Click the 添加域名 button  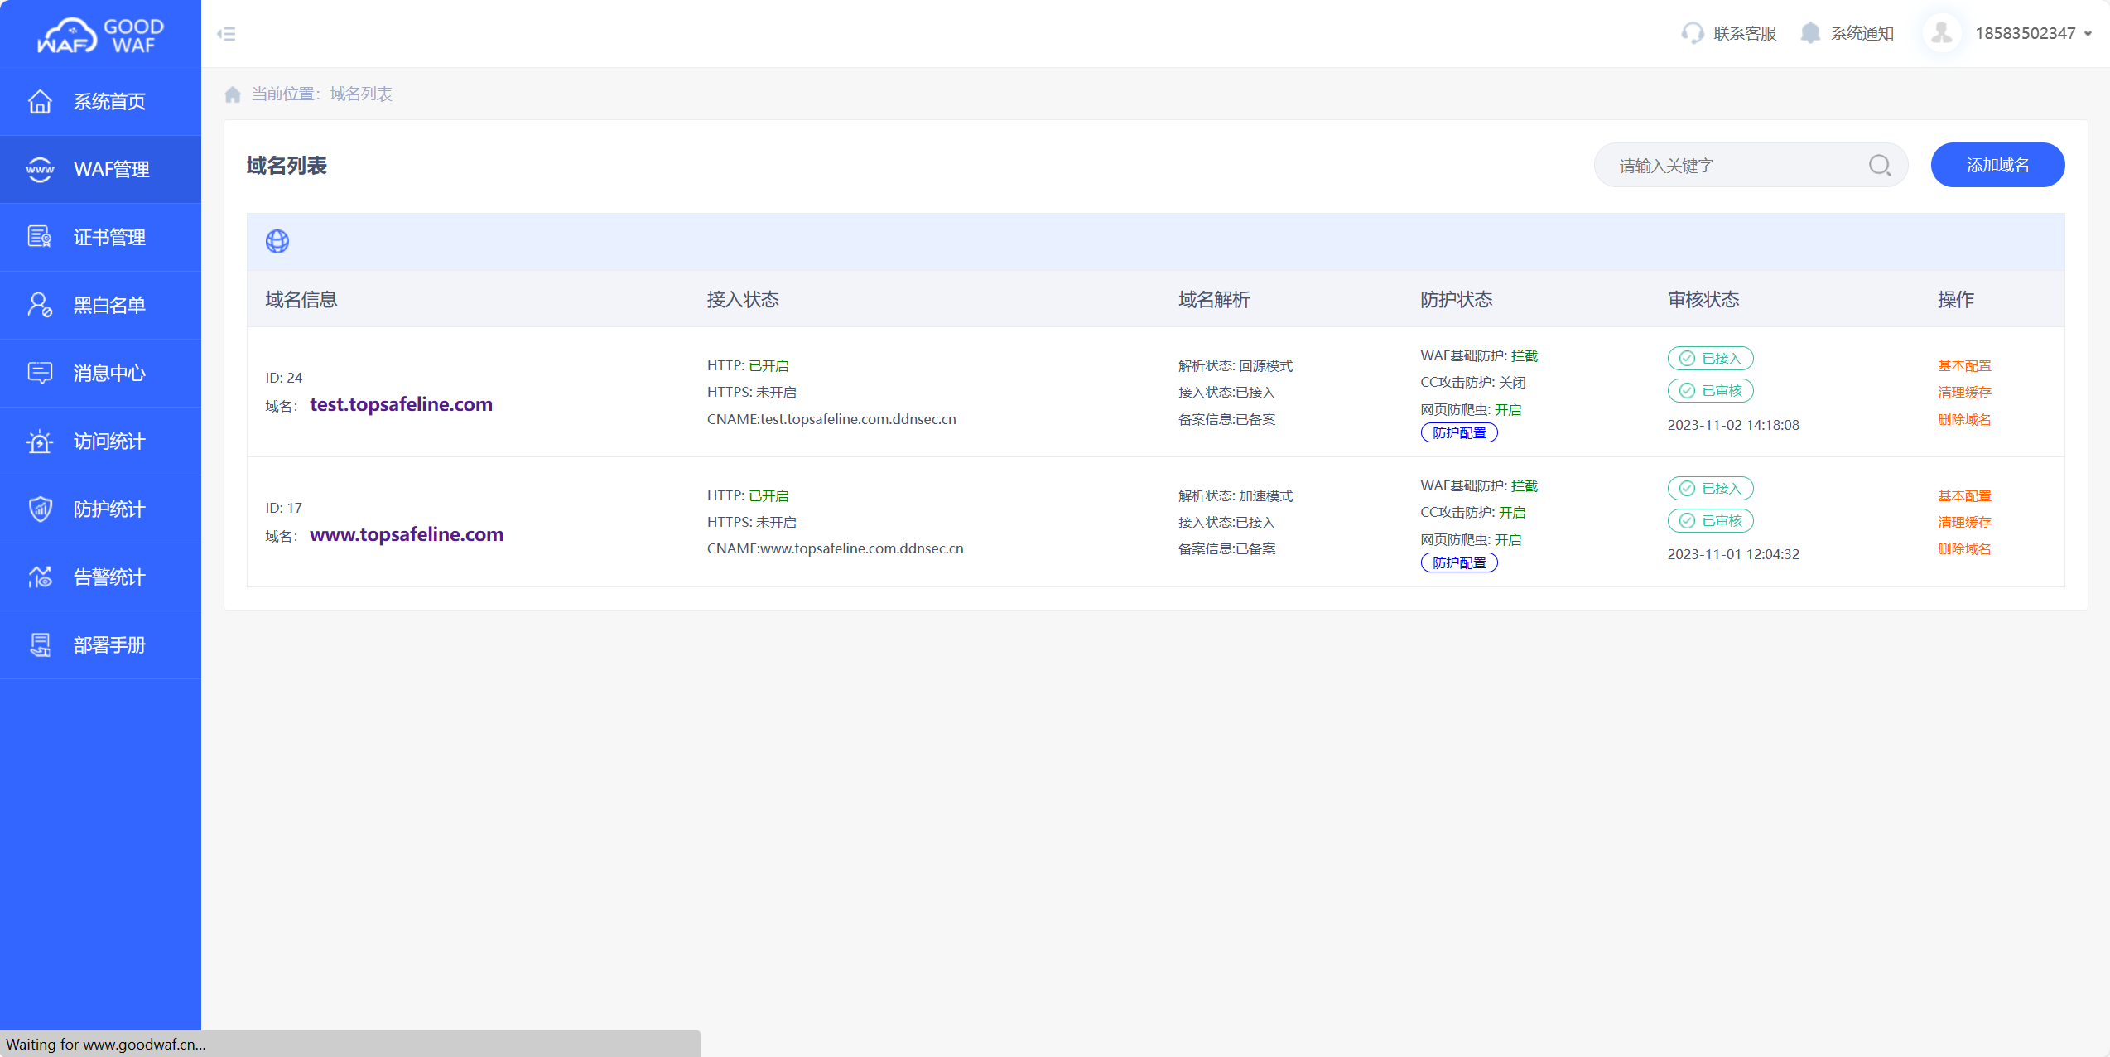(x=1997, y=165)
